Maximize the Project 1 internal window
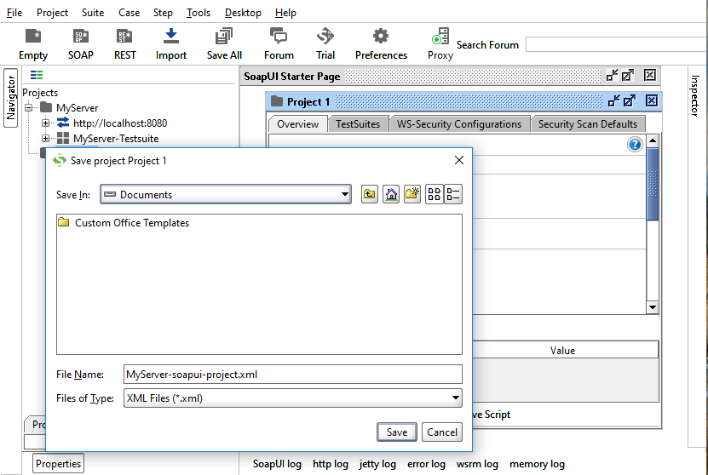 pos(630,100)
